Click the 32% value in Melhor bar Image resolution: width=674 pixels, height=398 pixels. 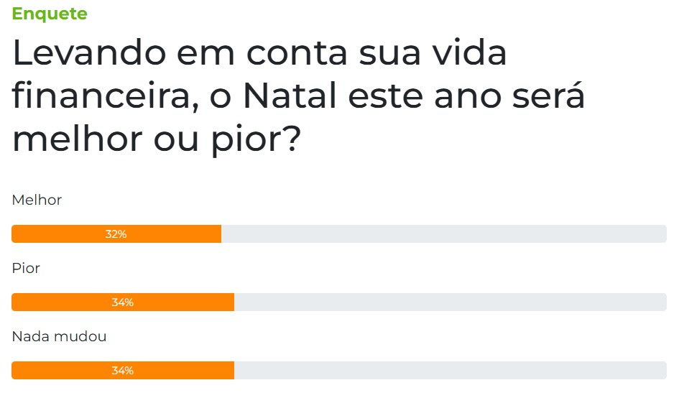click(116, 234)
